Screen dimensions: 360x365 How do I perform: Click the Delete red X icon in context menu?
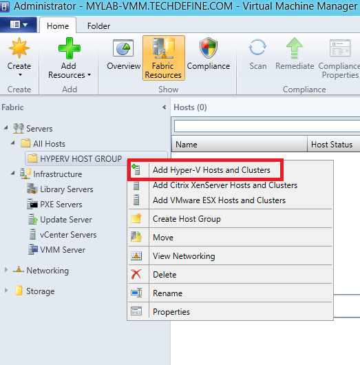tap(136, 274)
